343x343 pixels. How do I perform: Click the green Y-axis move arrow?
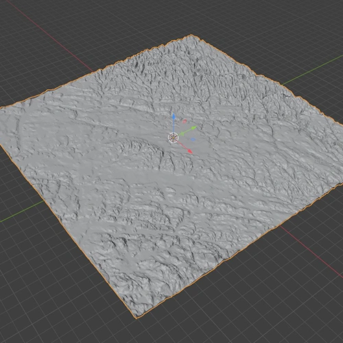(193, 128)
